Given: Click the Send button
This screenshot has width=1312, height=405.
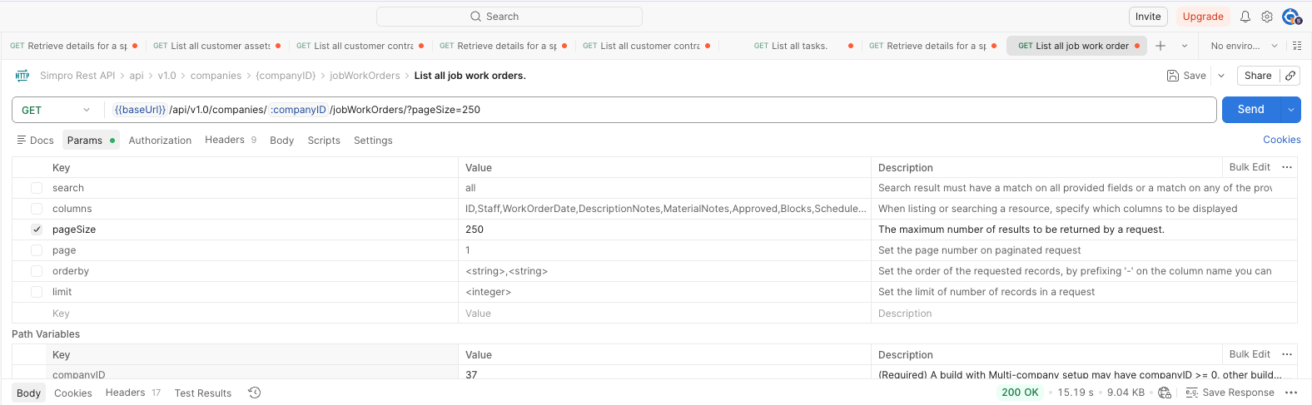Looking at the screenshot, I should pyautogui.click(x=1251, y=110).
